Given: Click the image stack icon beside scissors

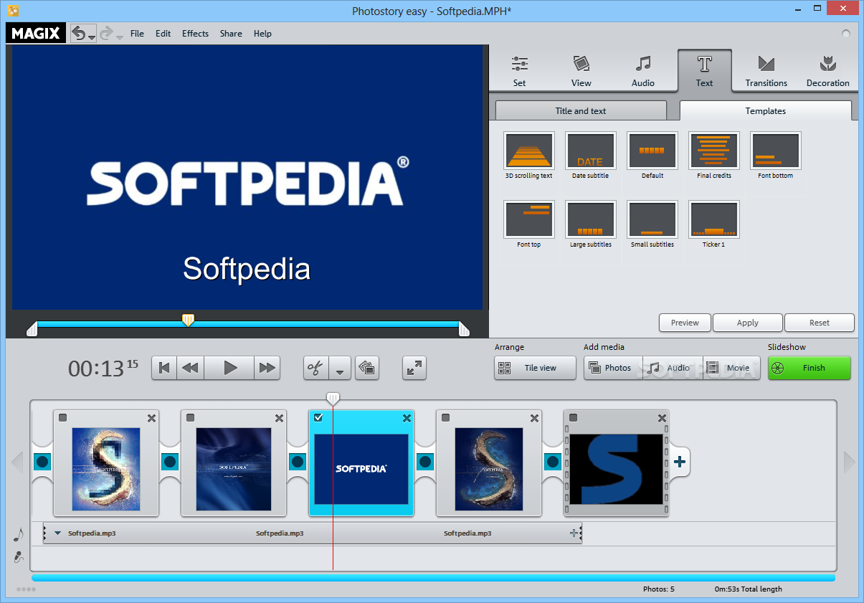Looking at the screenshot, I should [x=367, y=368].
